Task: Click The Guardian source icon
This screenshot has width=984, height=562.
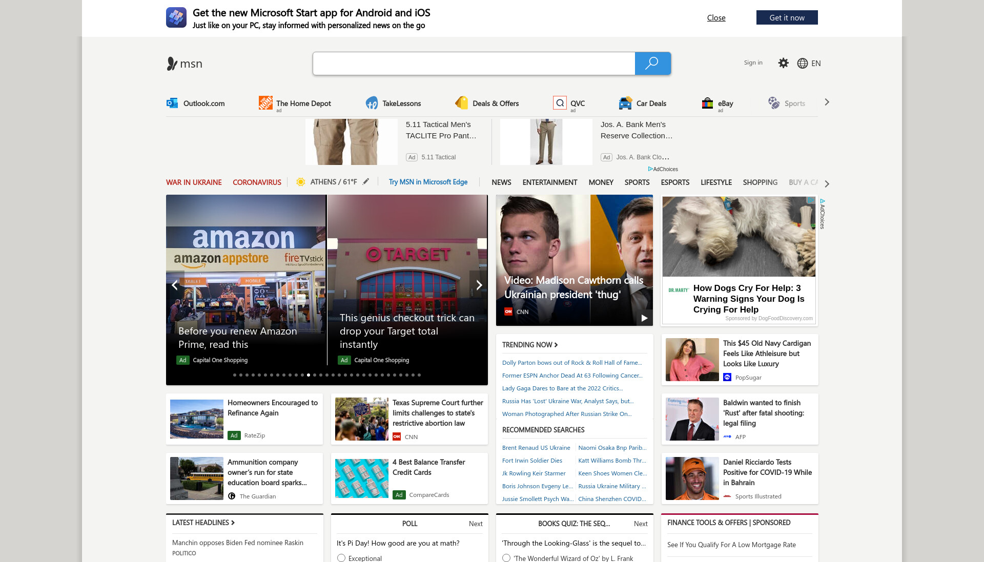Action: point(232,496)
